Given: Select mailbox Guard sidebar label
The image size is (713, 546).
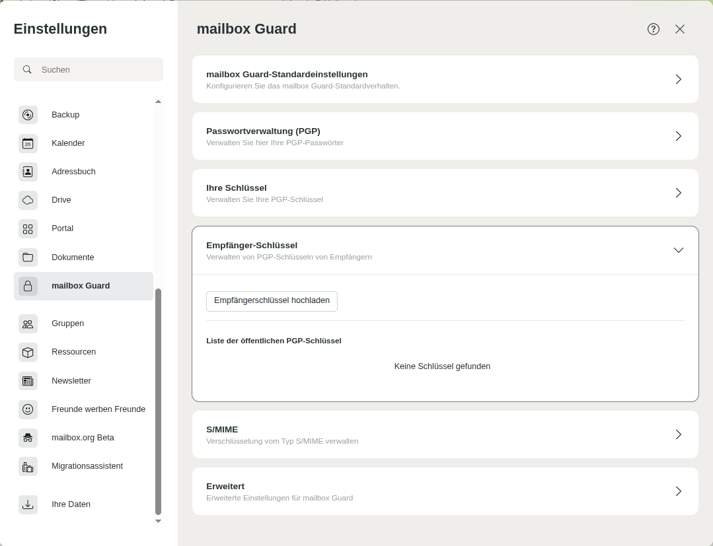Looking at the screenshot, I should [x=81, y=286].
